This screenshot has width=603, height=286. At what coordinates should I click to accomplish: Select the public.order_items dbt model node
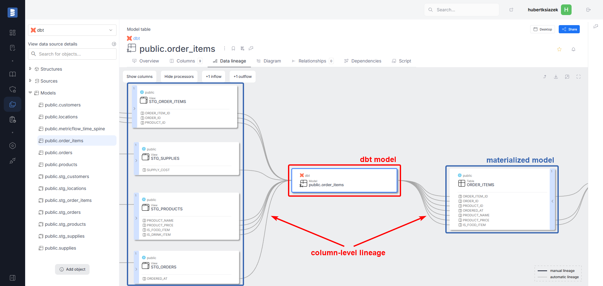[344, 181]
